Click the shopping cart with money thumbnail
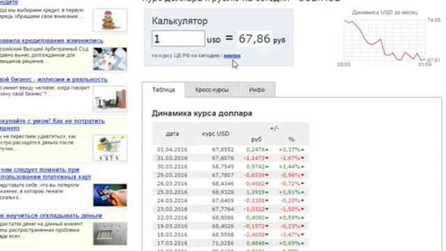 [x=110, y=148]
